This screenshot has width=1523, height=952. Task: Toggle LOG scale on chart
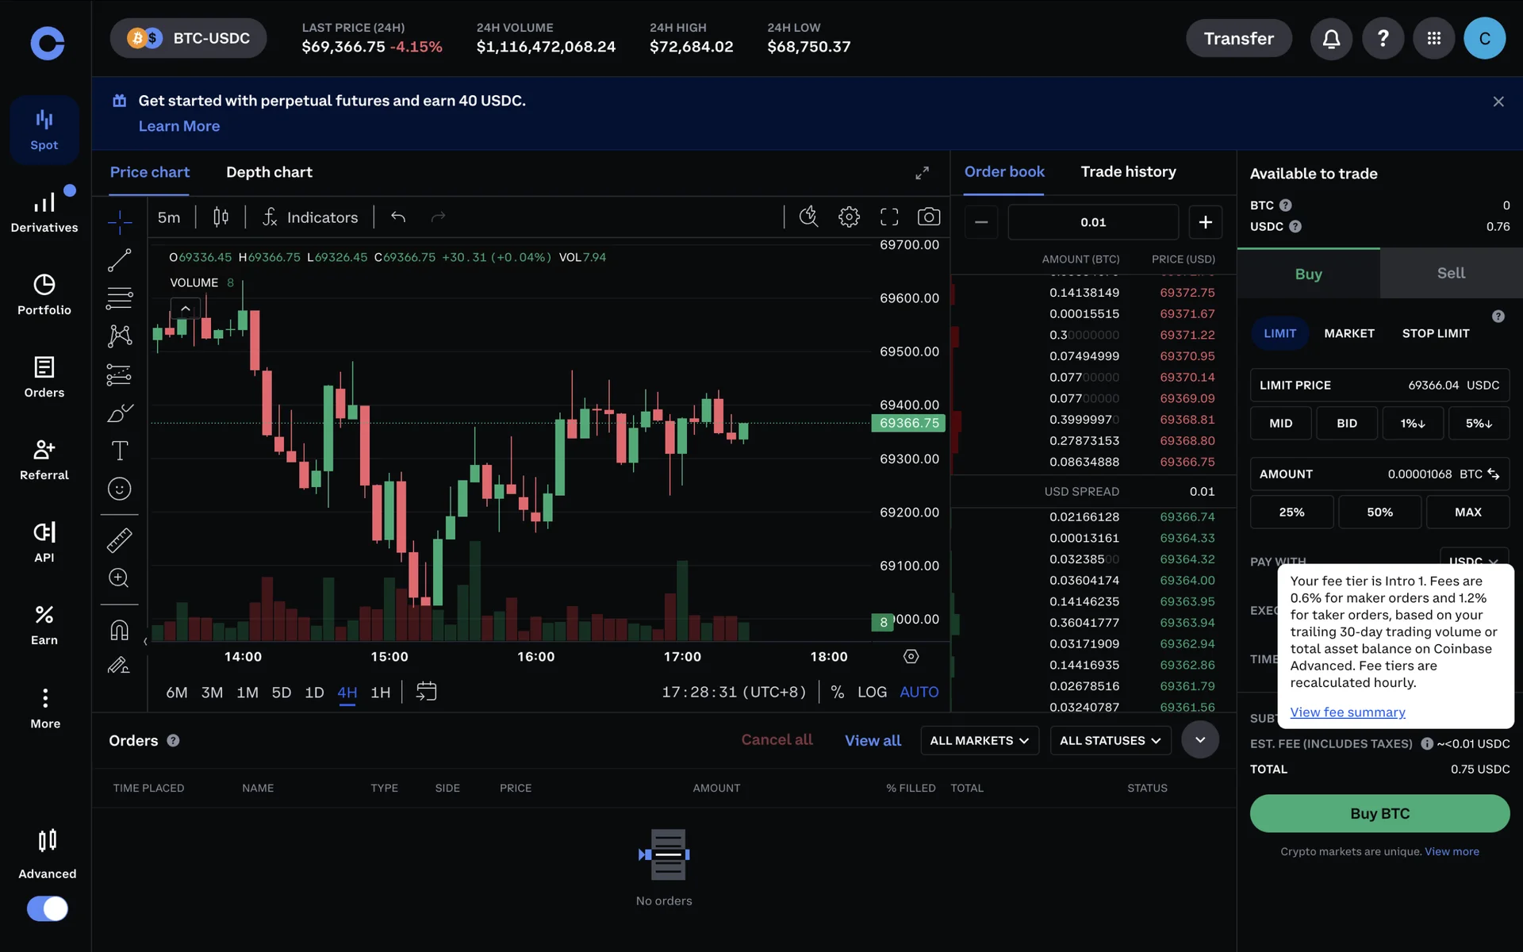(872, 692)
